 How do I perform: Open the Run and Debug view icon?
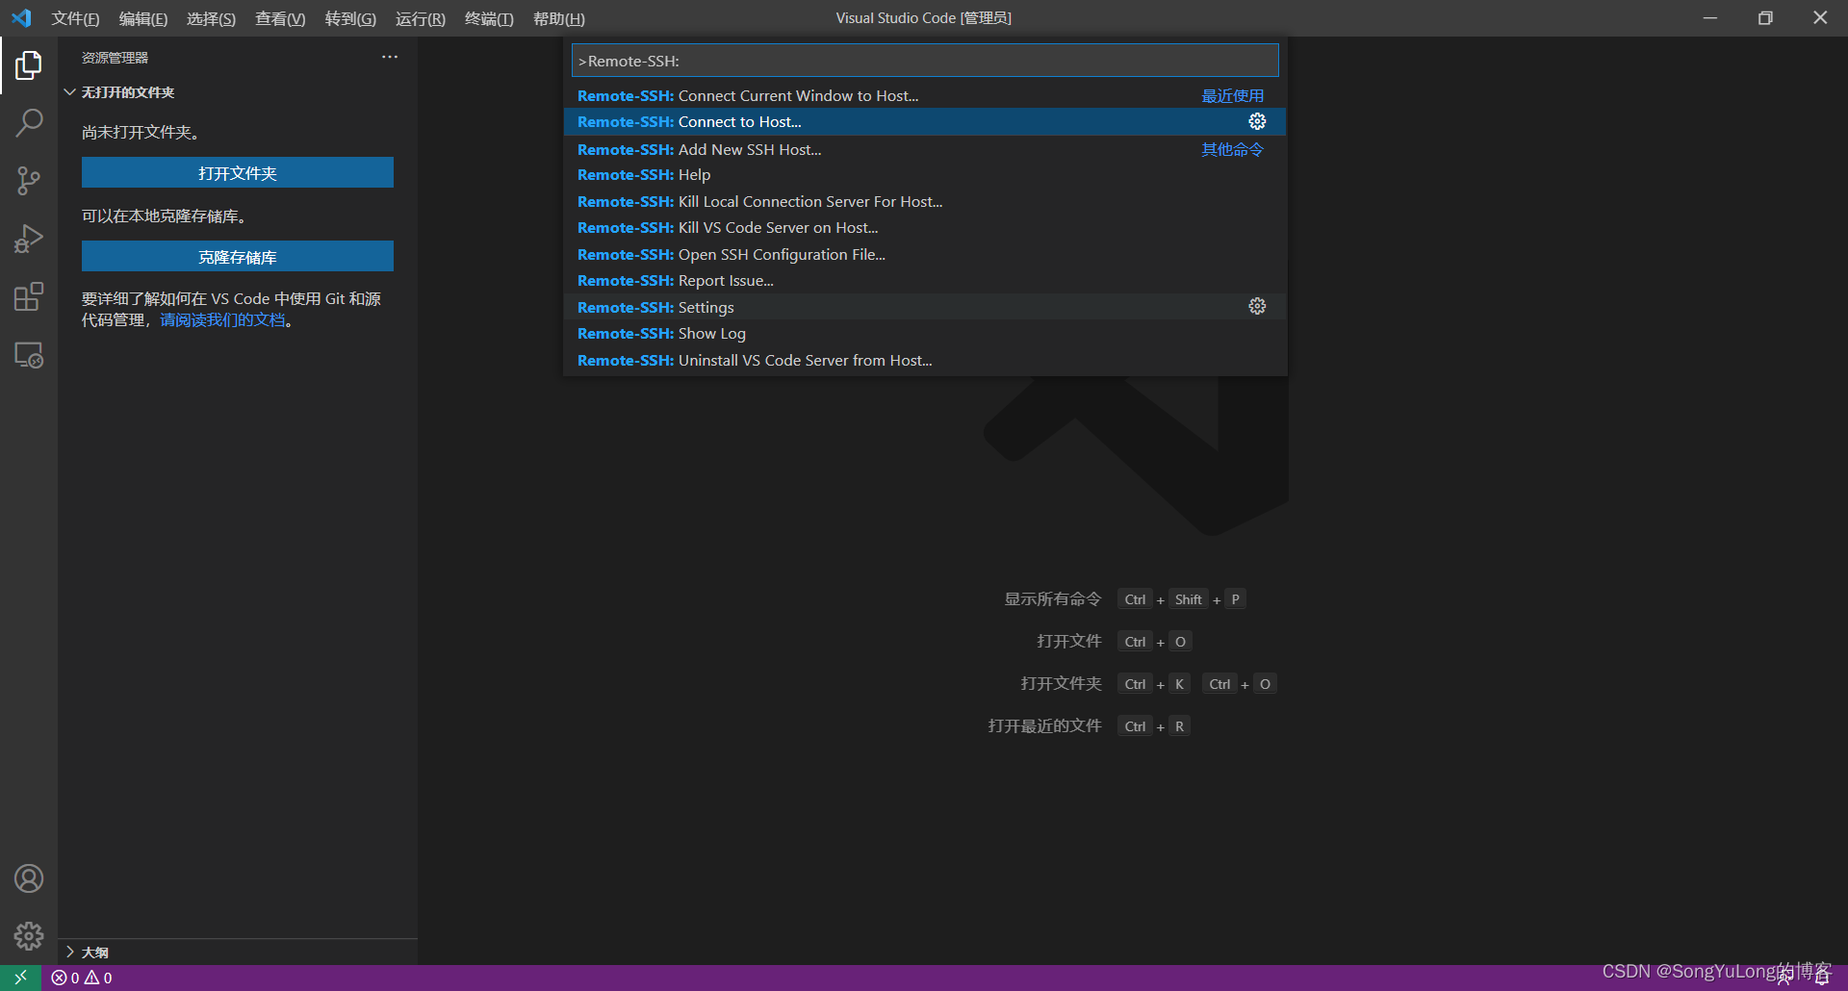click(x=29, y=239)
